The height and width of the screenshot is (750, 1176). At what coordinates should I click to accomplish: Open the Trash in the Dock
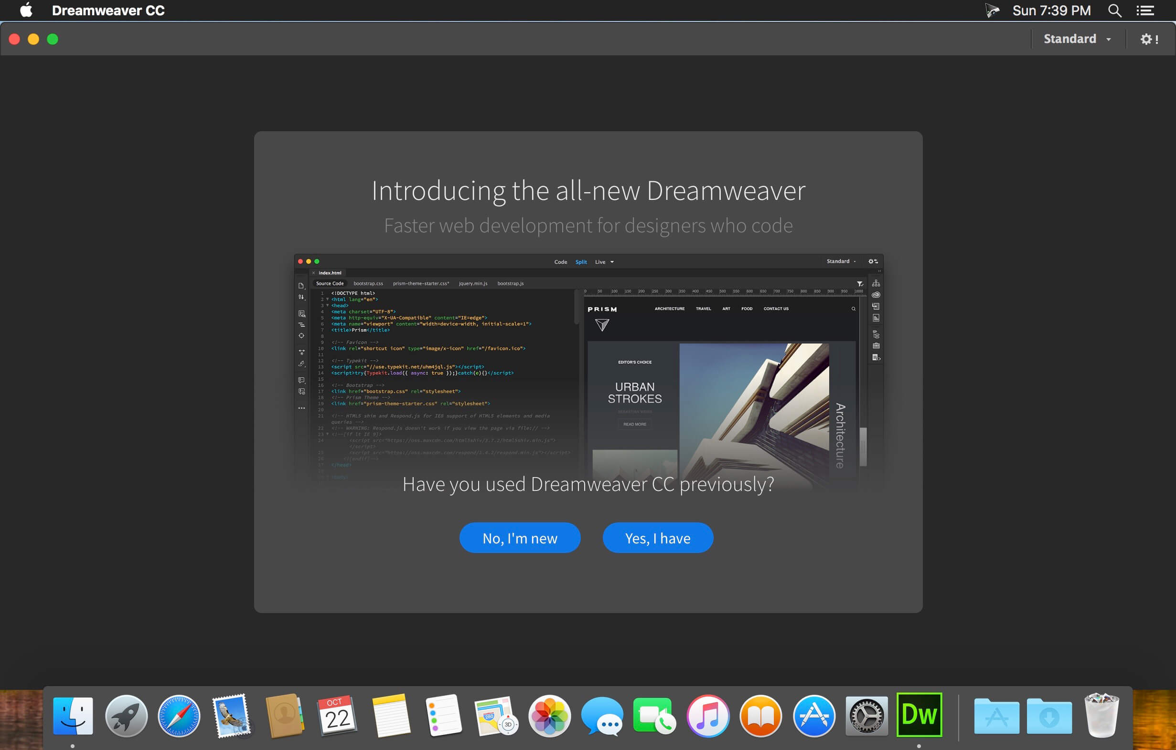(1101, 715)
